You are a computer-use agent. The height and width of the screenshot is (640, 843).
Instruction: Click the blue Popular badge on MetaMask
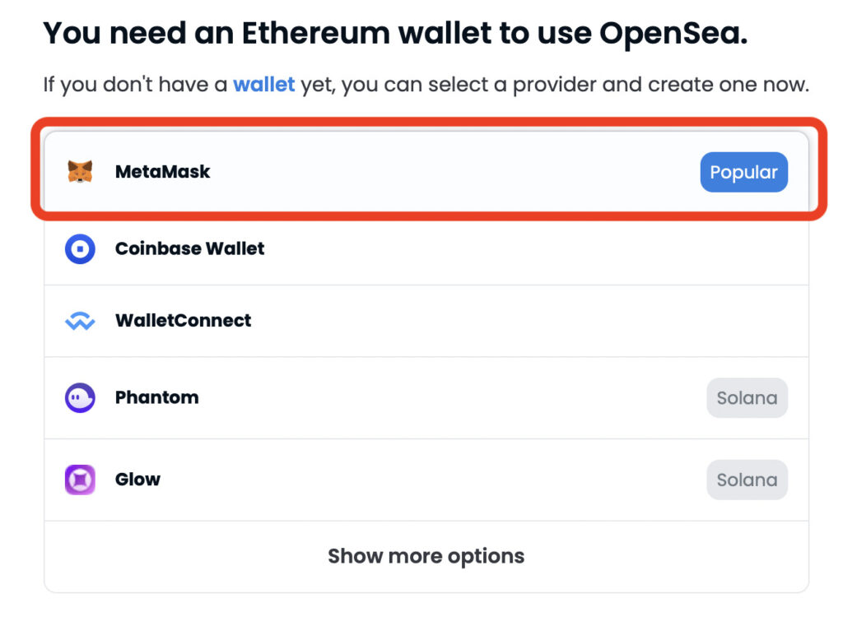pos(743,172)
